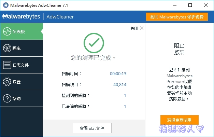Select the scanned items count 40,814

click(119, 85)
